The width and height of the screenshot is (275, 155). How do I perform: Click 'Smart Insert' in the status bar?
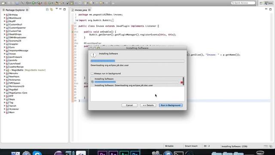191,146
